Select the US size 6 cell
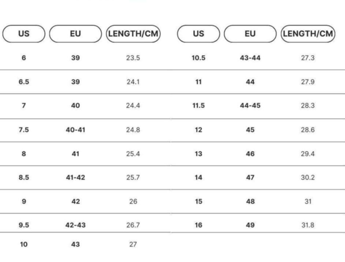Viewport: 345px width, 262px height. click(x=24, y=58)
